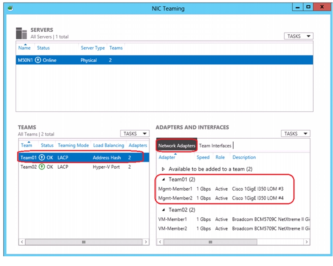Click Address Hash load balancing value
Viewport: 333px width, 266px height.
point(106,158)
